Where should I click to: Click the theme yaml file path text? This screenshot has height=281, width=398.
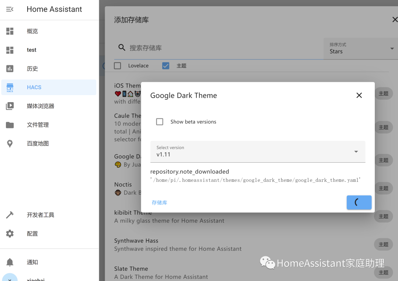[255, 180]
